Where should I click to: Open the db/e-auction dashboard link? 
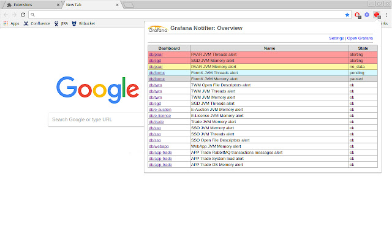(x=160, y=110)
